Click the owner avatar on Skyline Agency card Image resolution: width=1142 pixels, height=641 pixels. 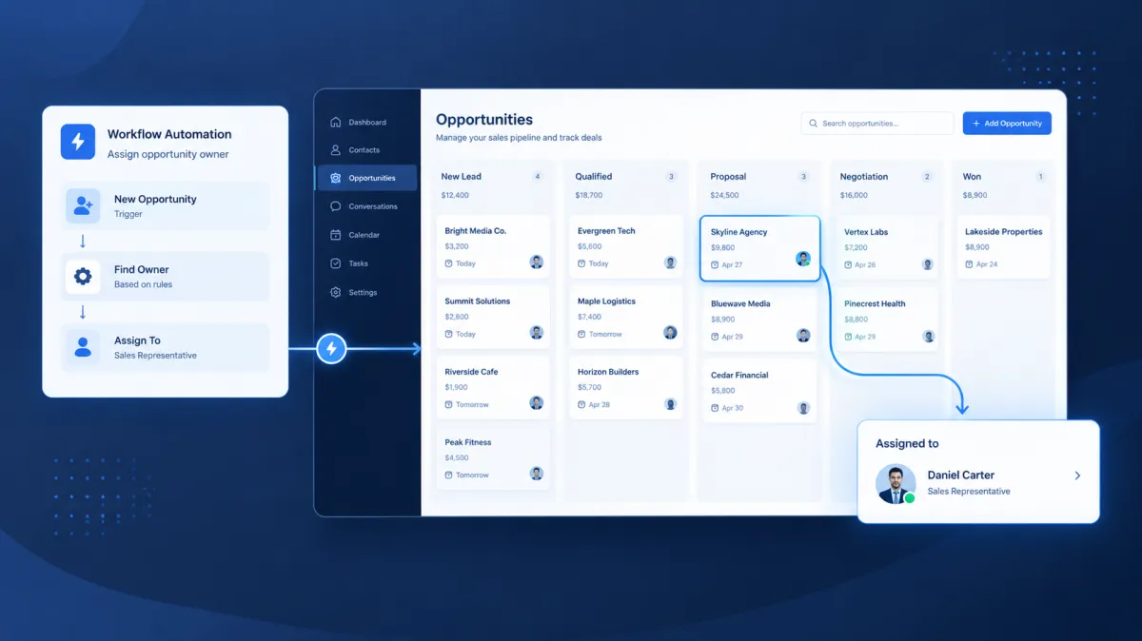click(x=803, y=259)
